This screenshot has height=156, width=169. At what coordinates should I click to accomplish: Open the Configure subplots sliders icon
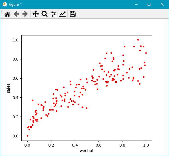click(53, 14)
